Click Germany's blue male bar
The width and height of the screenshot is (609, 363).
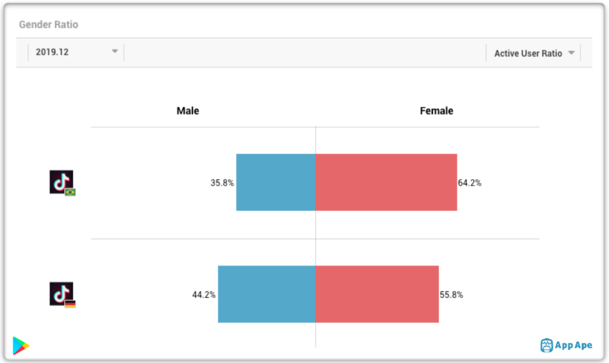point(266,294)
